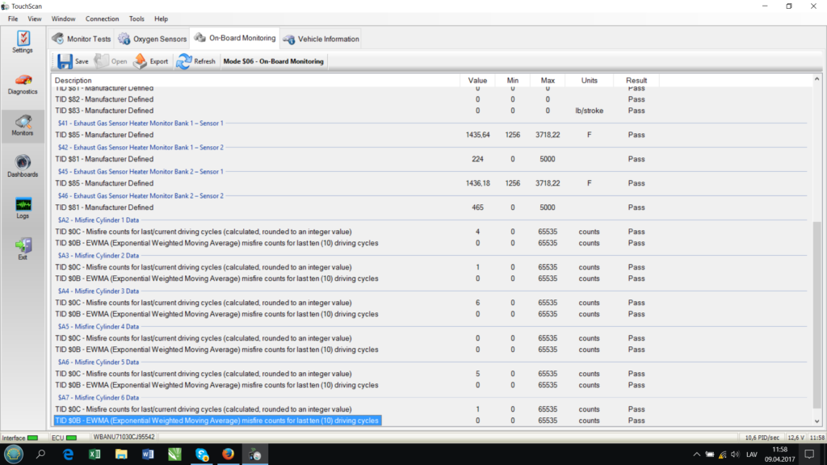Screen dimensions: 827x465
Task: Open the Dashboards gauge icon
Action: (23, 166)
